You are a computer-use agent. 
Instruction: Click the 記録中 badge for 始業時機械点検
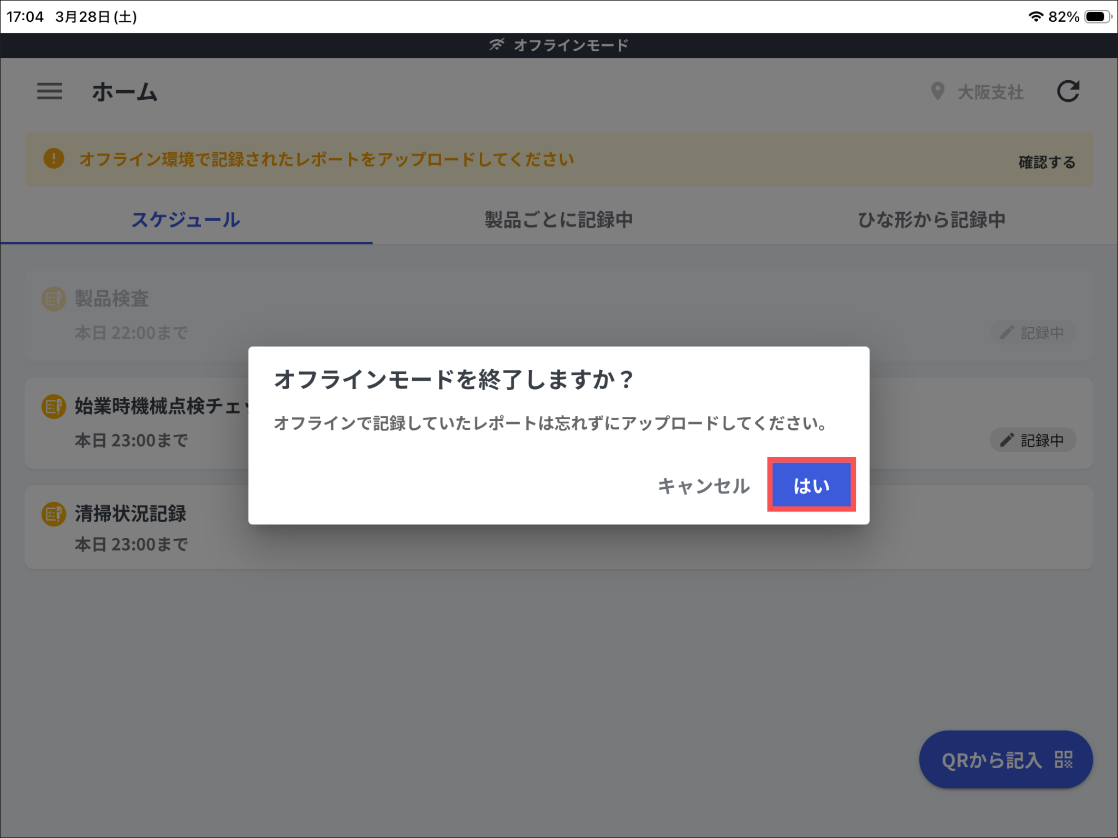[x=1032, y=440]
